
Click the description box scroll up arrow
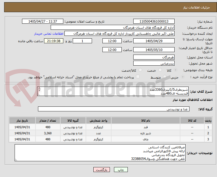coord(39,88)
